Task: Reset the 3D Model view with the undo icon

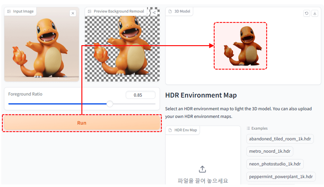Action: (x=307, y=13)
